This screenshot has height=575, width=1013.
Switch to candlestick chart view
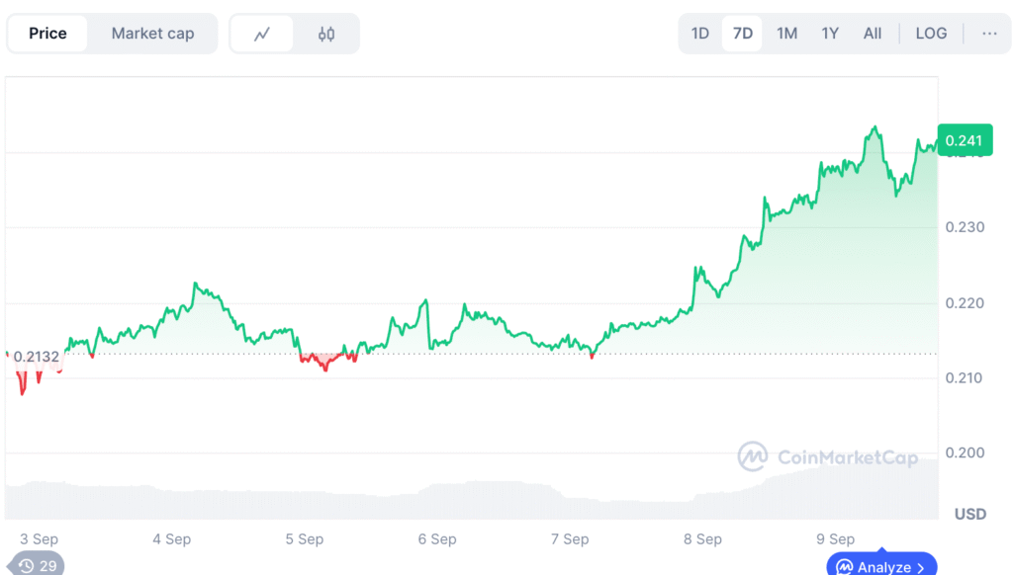point(326,34)
